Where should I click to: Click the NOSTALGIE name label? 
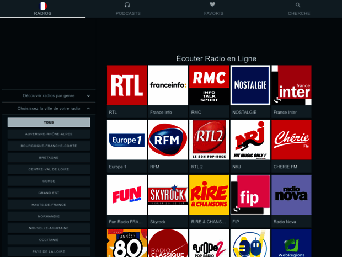click(244, 113)
